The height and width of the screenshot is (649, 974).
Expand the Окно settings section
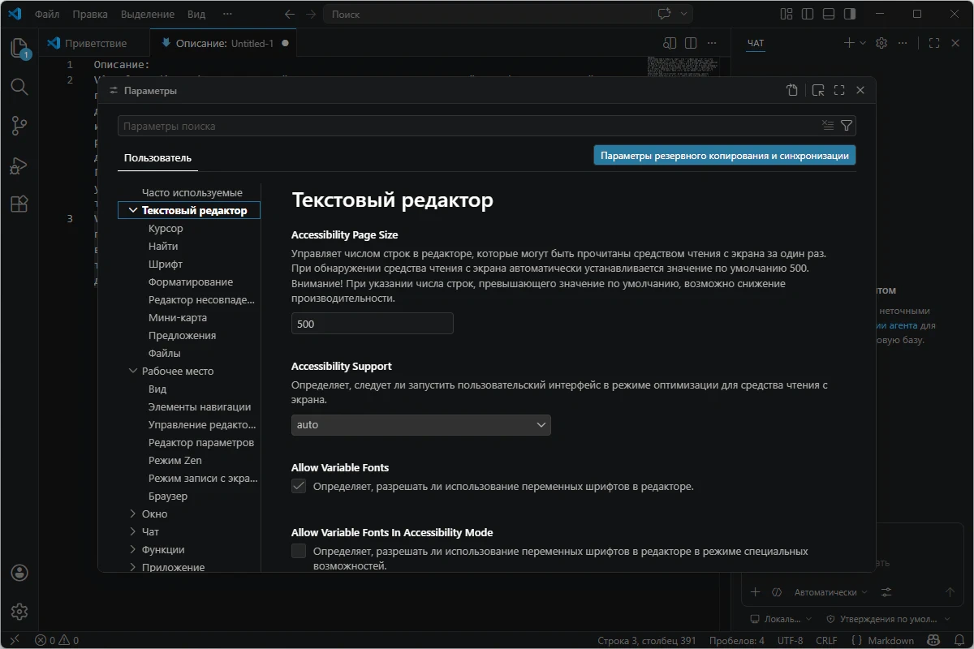[133, 514]
